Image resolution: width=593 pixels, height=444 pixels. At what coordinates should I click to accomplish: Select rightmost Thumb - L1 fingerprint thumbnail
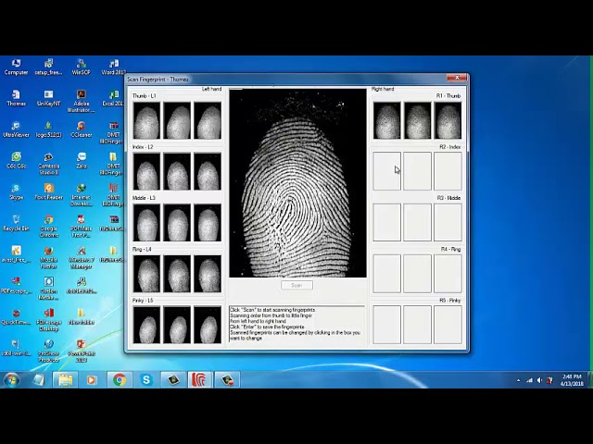pos(208,120)
